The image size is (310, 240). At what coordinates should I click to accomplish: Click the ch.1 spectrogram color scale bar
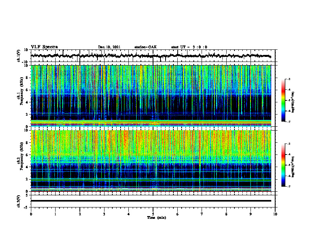[x=283, y=100]
